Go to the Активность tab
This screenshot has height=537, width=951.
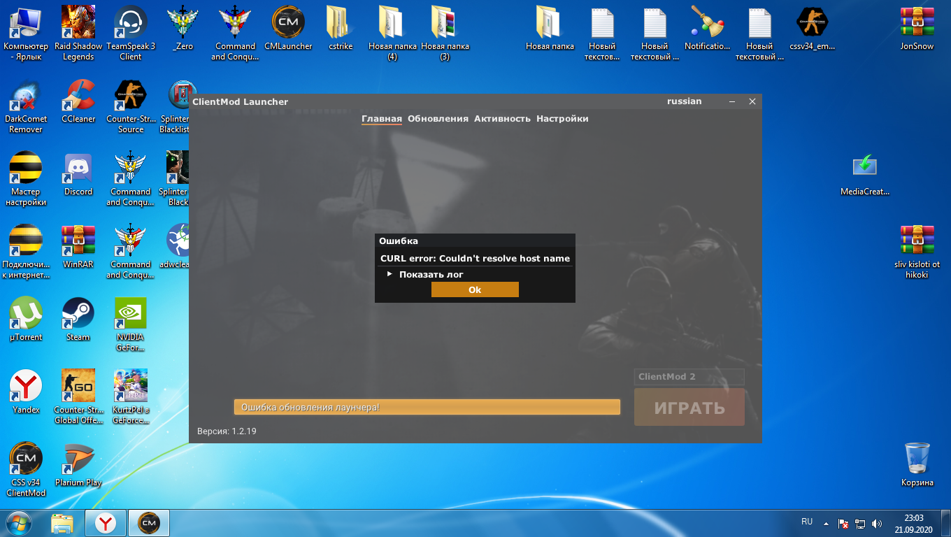pos(502,119)
